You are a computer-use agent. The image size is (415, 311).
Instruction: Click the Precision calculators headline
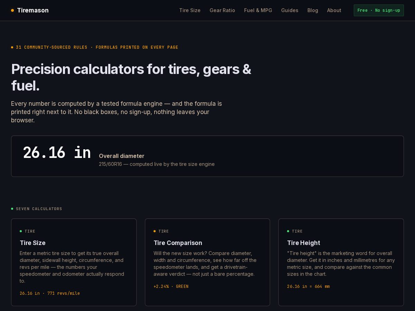(x=131, y=77)
